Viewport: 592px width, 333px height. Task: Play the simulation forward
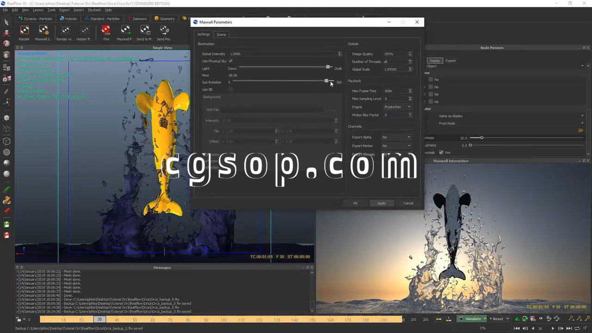tap(553, 328)
